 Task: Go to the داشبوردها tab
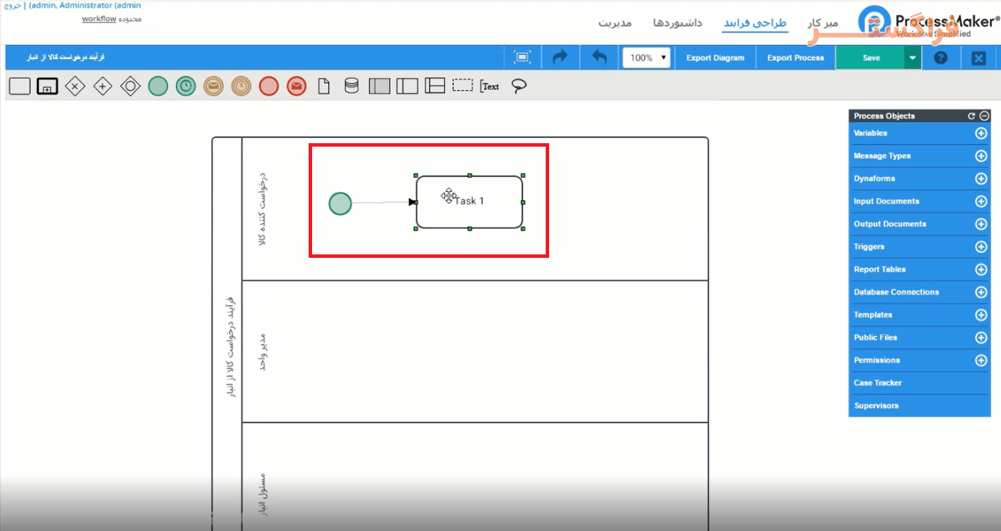(677, 23)
